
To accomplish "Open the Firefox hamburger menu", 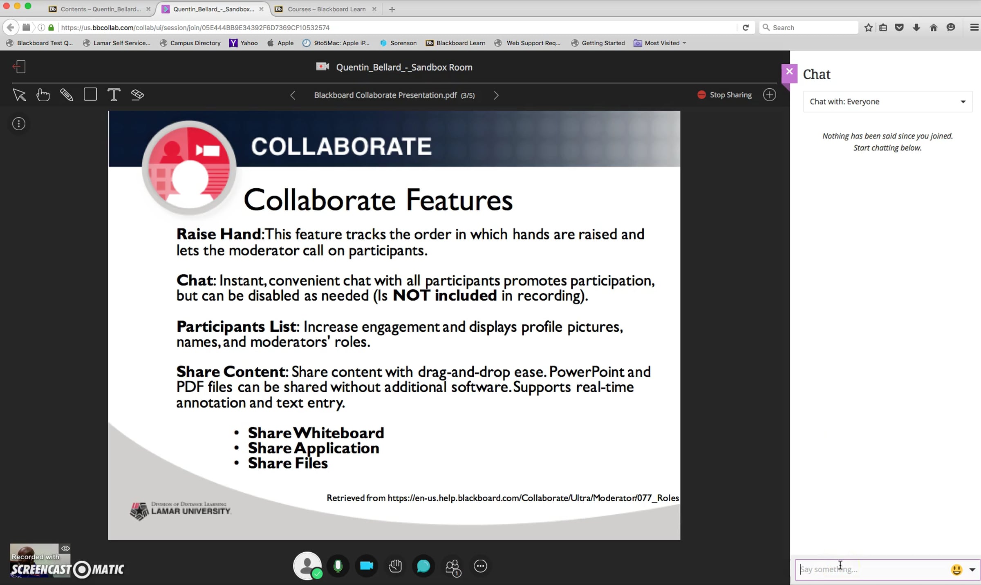I will point(974,27).
